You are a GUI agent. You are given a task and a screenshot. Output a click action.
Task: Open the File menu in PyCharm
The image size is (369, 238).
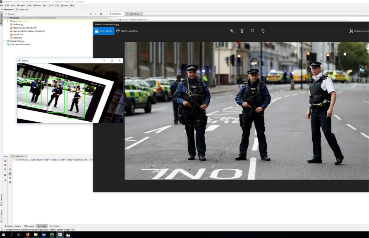tap(2, 5)
